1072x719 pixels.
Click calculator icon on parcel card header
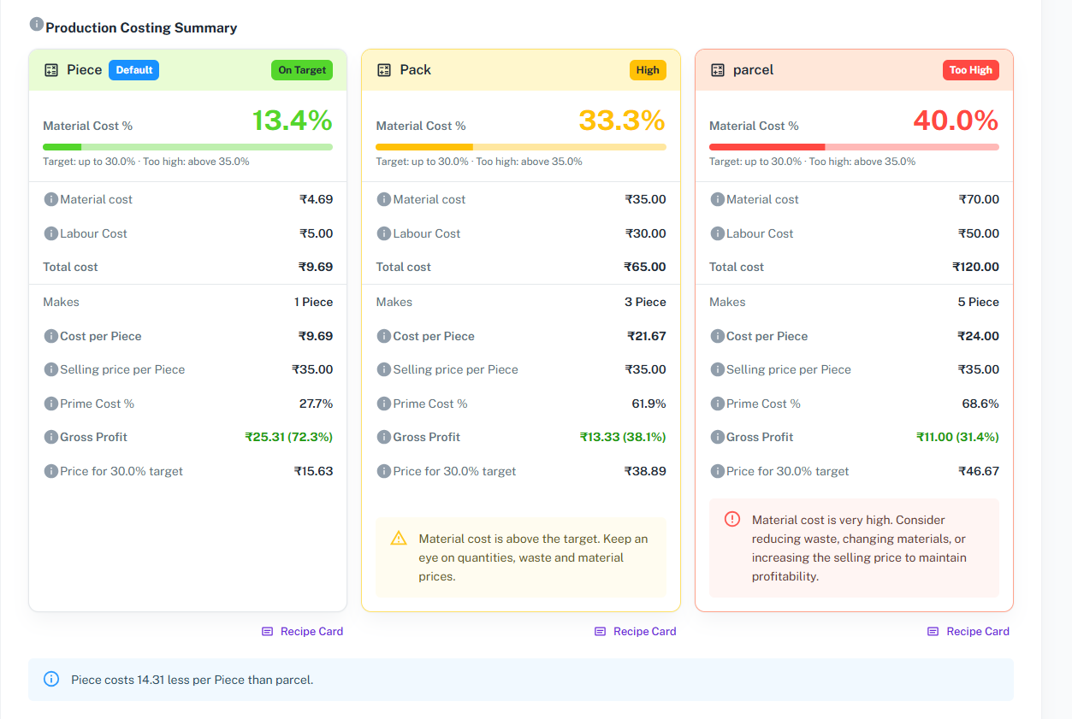coord(717,70)
